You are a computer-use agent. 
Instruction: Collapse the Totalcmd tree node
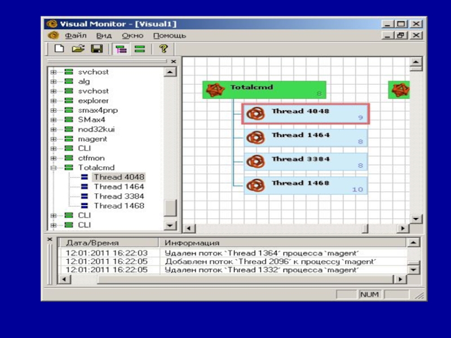(54, 168)
